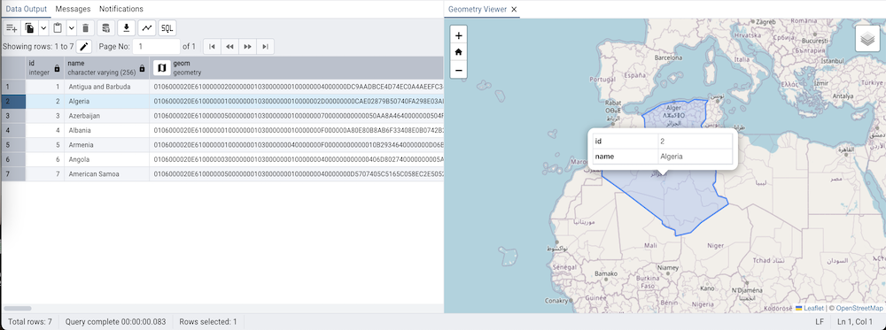
Task: Download results as file icon
Action: point(127,28)
